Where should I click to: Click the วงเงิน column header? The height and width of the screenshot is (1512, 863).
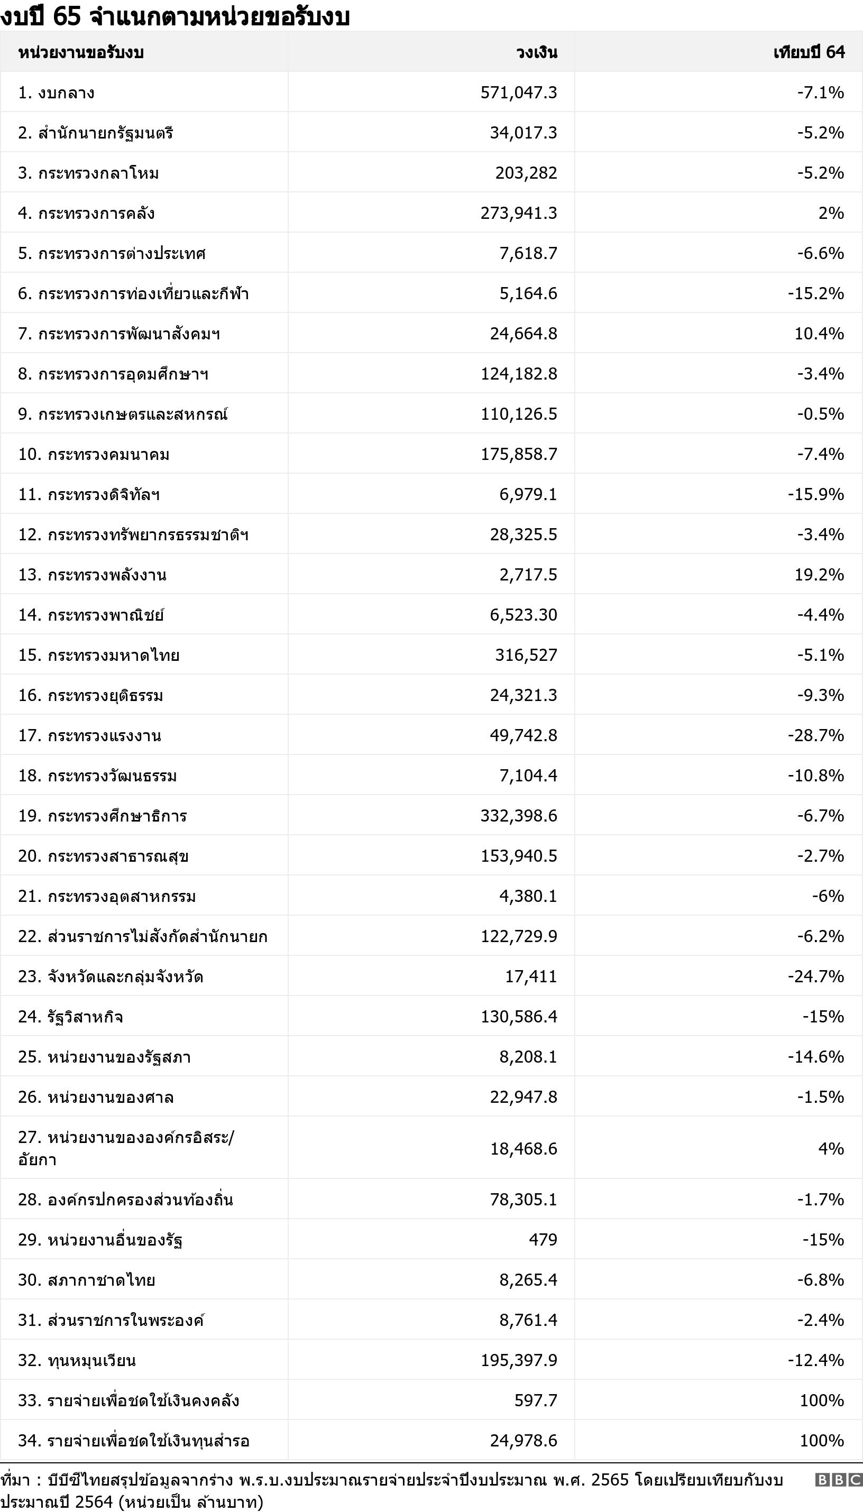[x=536, y=52]
